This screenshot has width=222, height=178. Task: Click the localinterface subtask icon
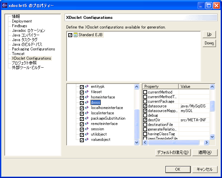pos(87,113)
